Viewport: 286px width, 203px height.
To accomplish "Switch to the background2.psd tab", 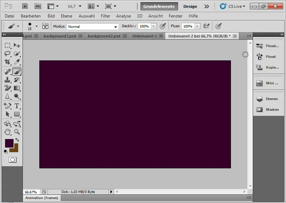I will (104, 36).
